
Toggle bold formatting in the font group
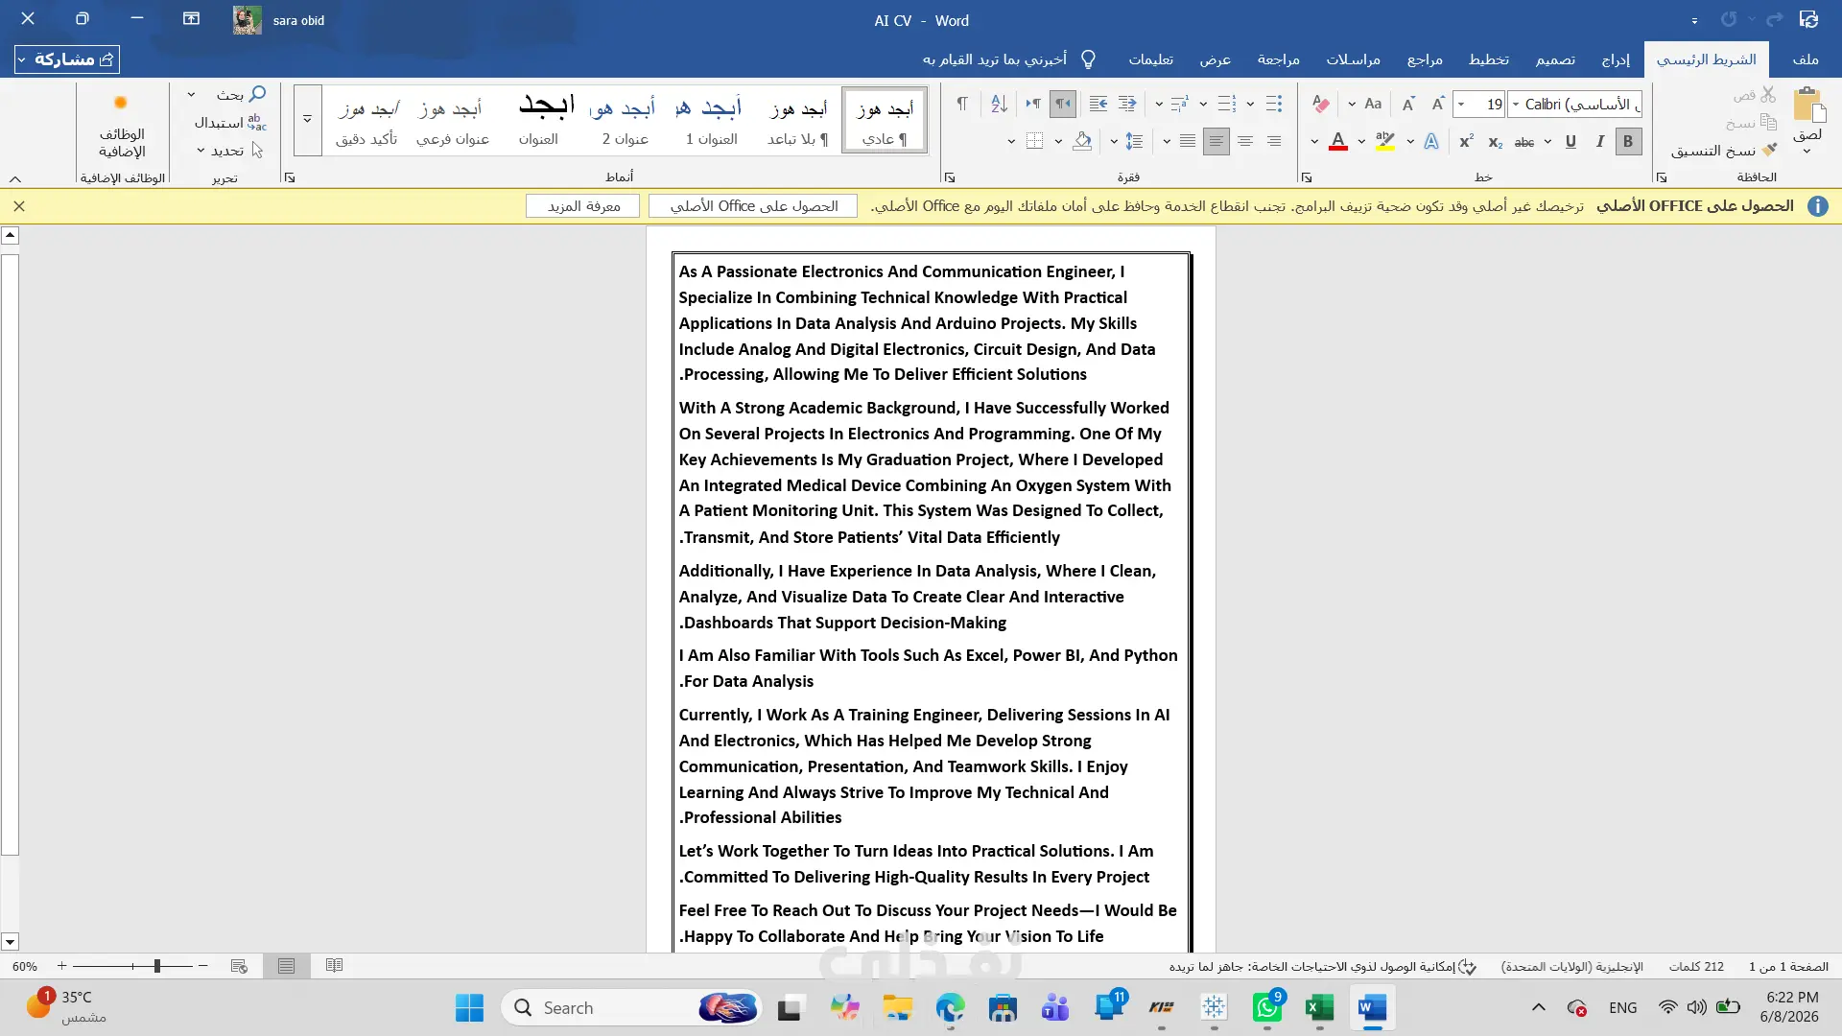tap(1628, 142)
